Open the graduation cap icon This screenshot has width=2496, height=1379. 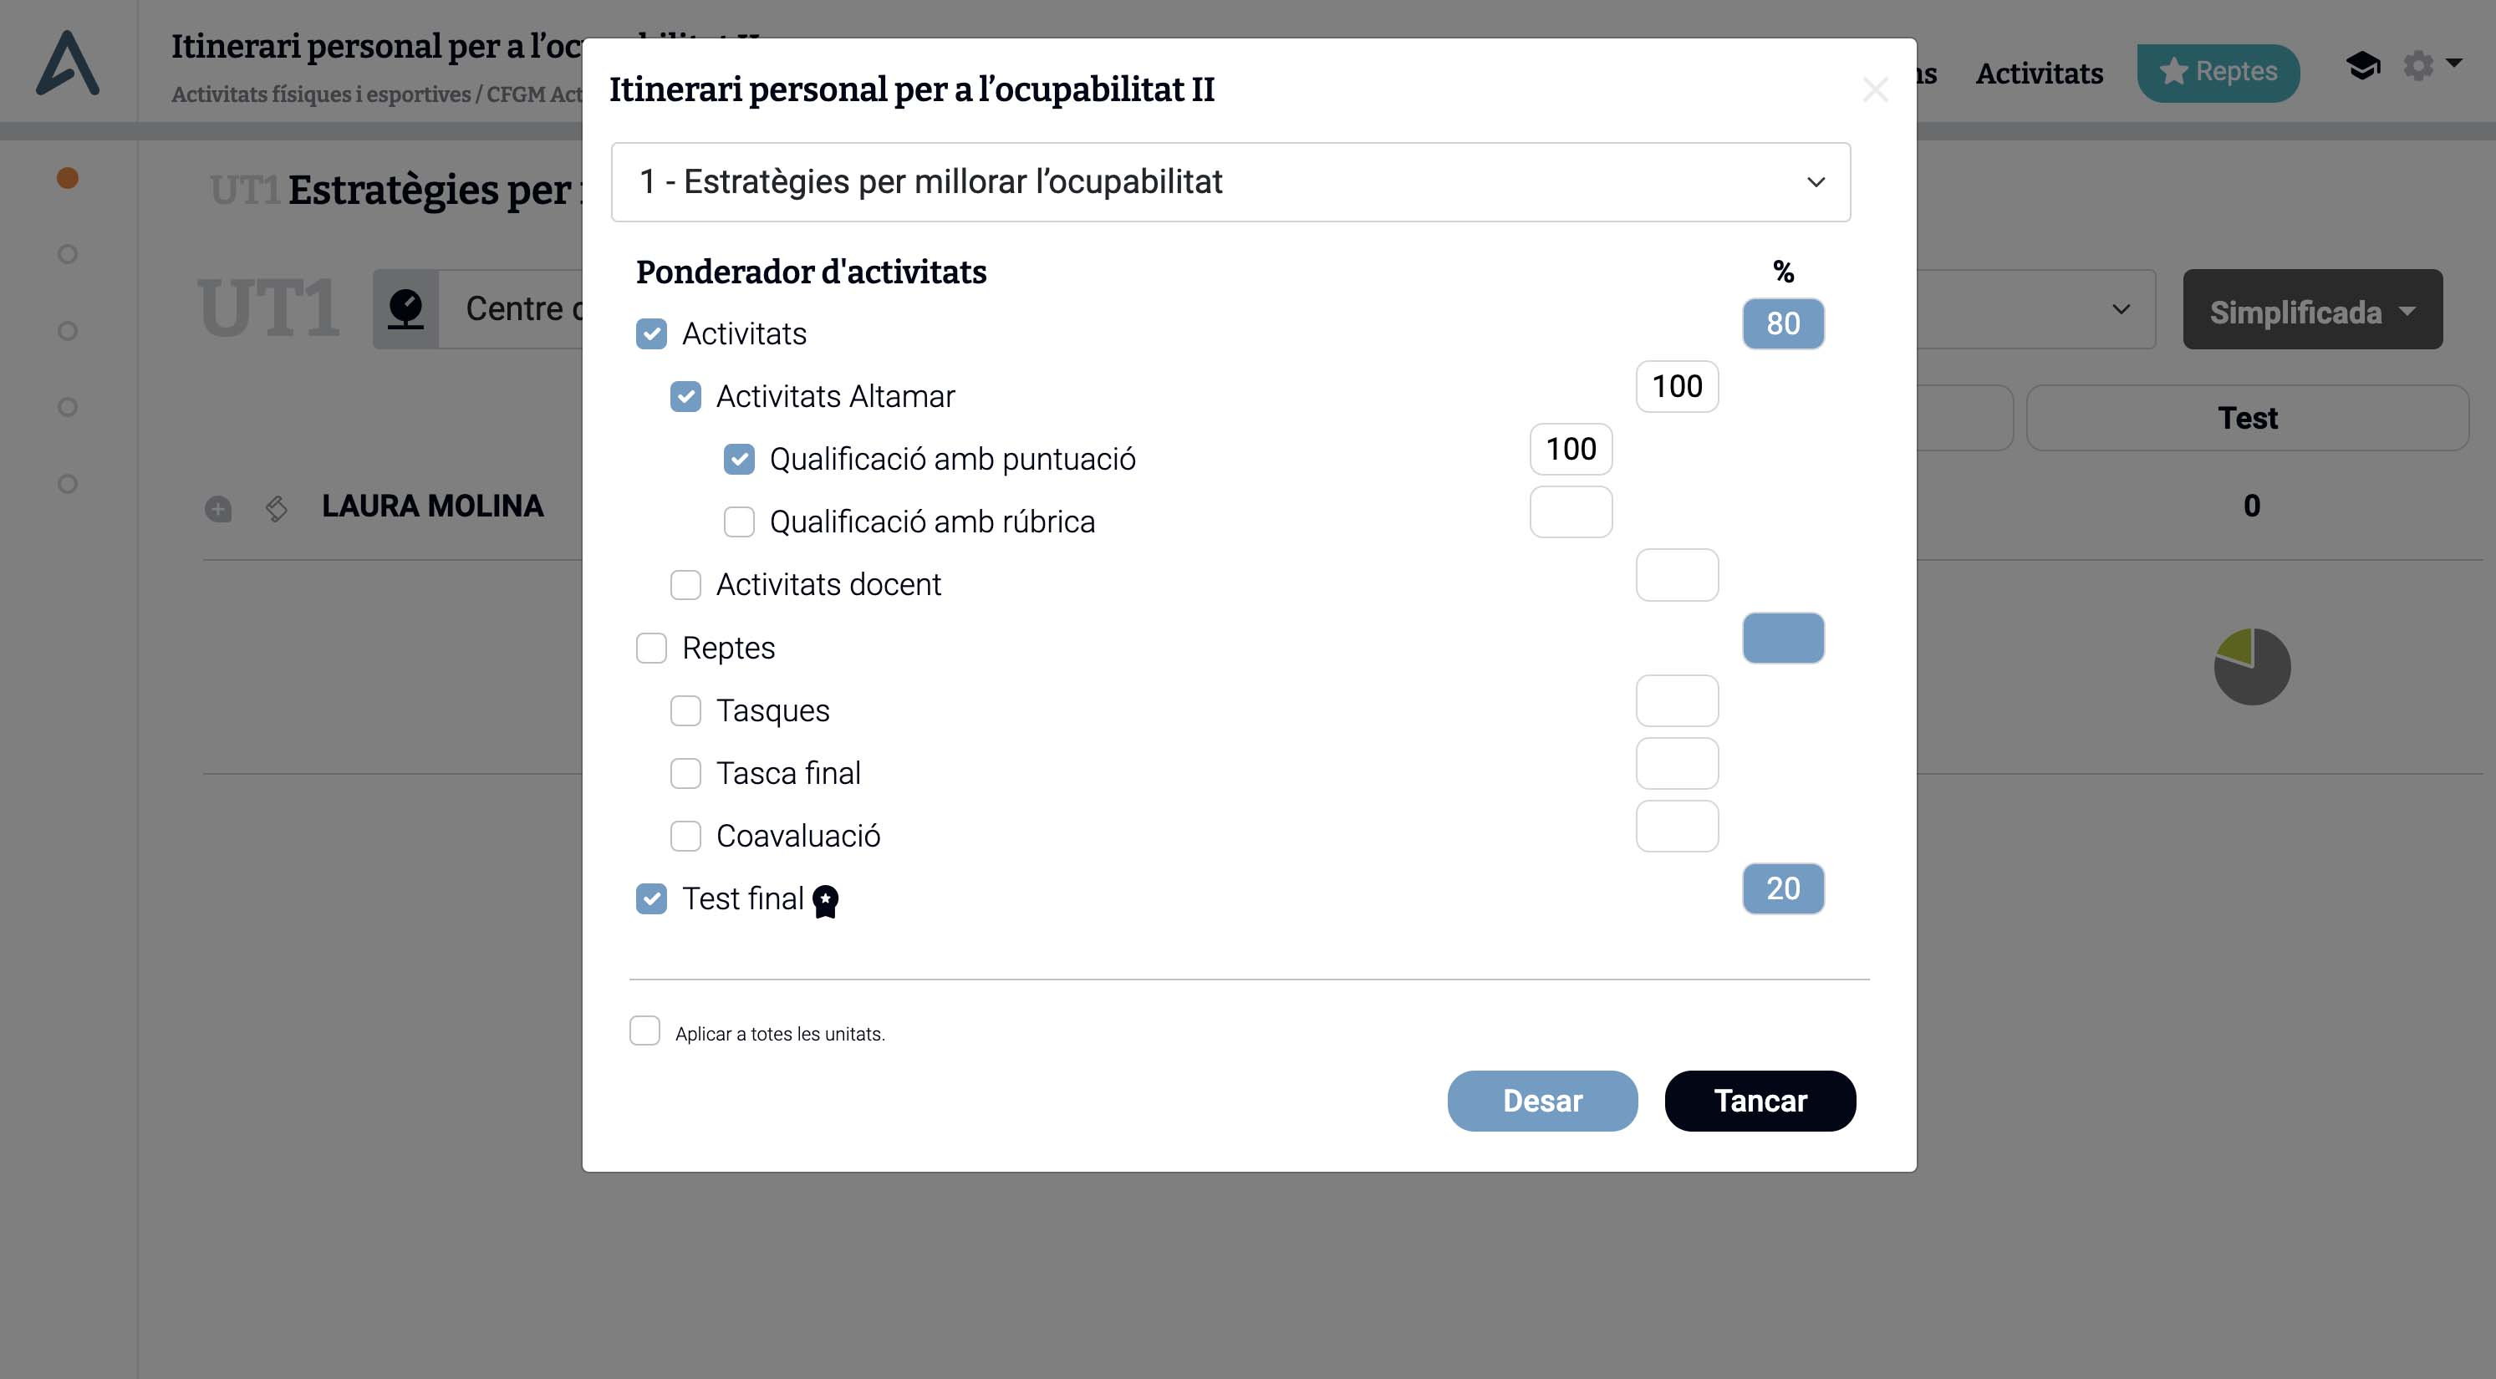2362,66
